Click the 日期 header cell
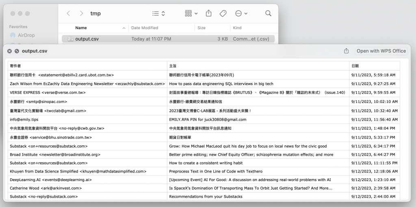The height and width of the screenshot is (207, 416). pos(375,66)
